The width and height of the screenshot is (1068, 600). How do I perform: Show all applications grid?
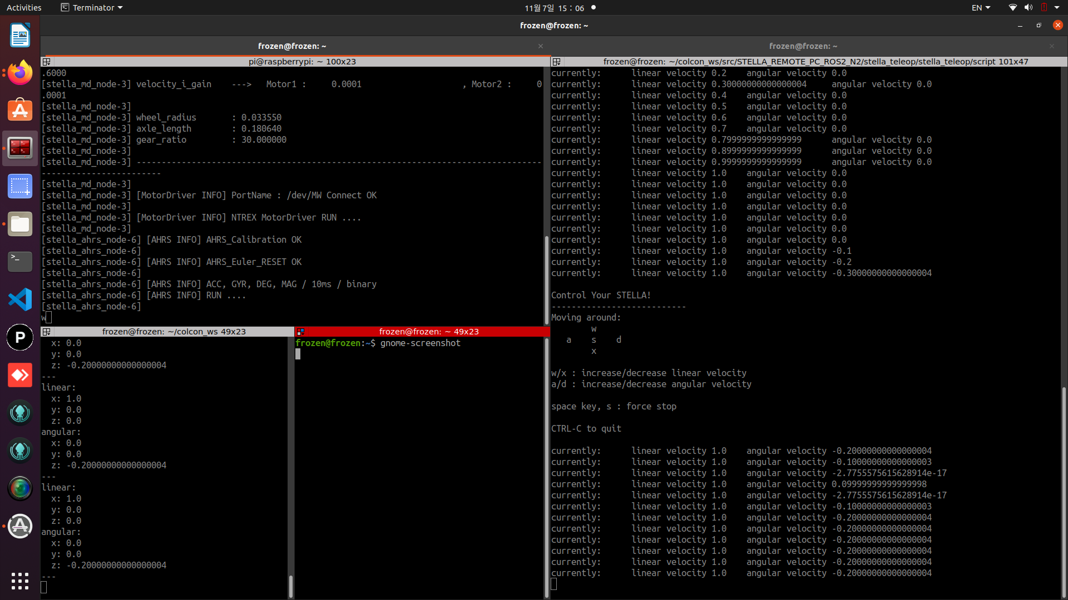tap(20, 581)
